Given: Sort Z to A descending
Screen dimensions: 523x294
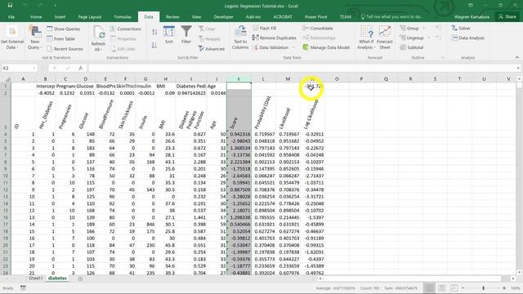Looking at the screenshot, I should click(154, 45).
